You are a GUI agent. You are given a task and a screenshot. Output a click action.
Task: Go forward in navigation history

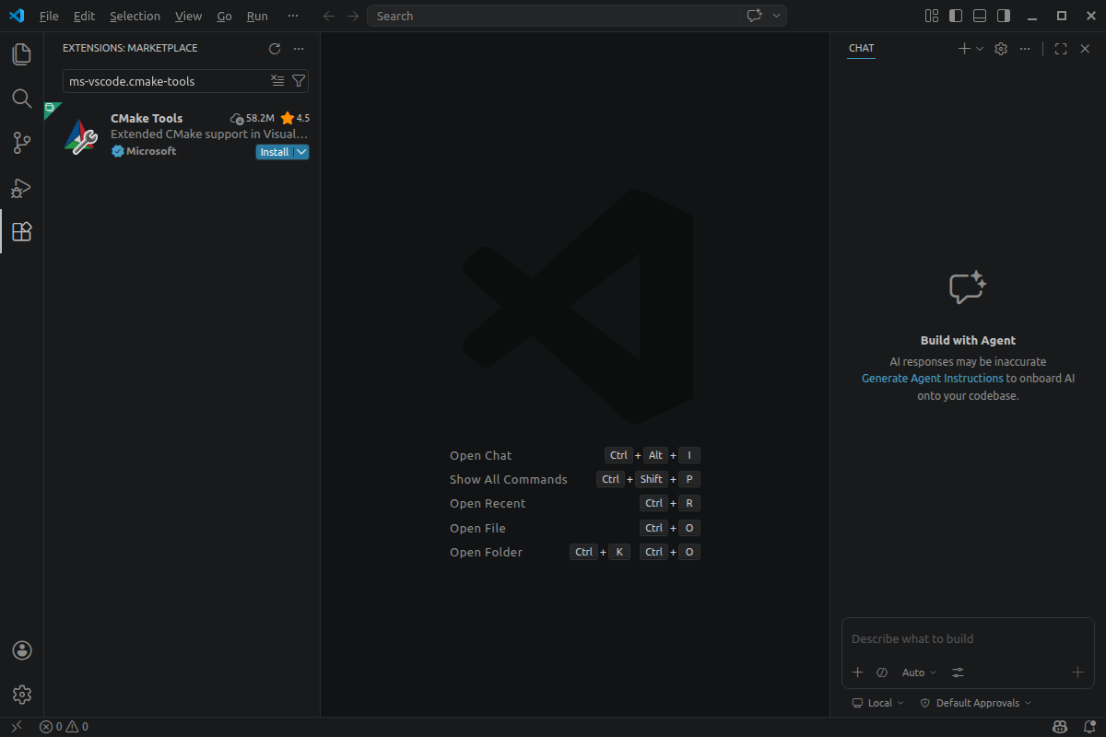click(353, 16)
